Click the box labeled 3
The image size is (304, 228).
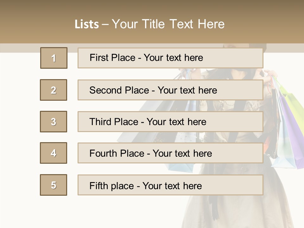pos(54,122)
